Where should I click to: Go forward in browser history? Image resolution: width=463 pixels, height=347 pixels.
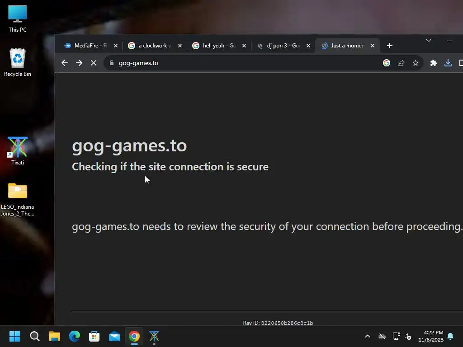point(79,63)
